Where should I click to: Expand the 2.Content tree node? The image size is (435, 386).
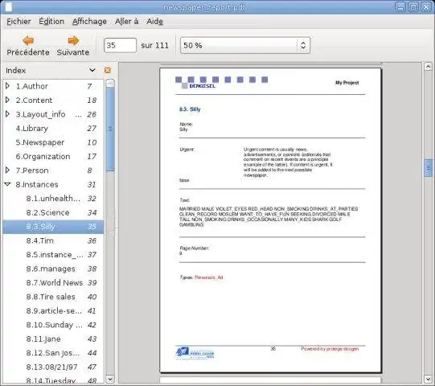coord(8,100)
